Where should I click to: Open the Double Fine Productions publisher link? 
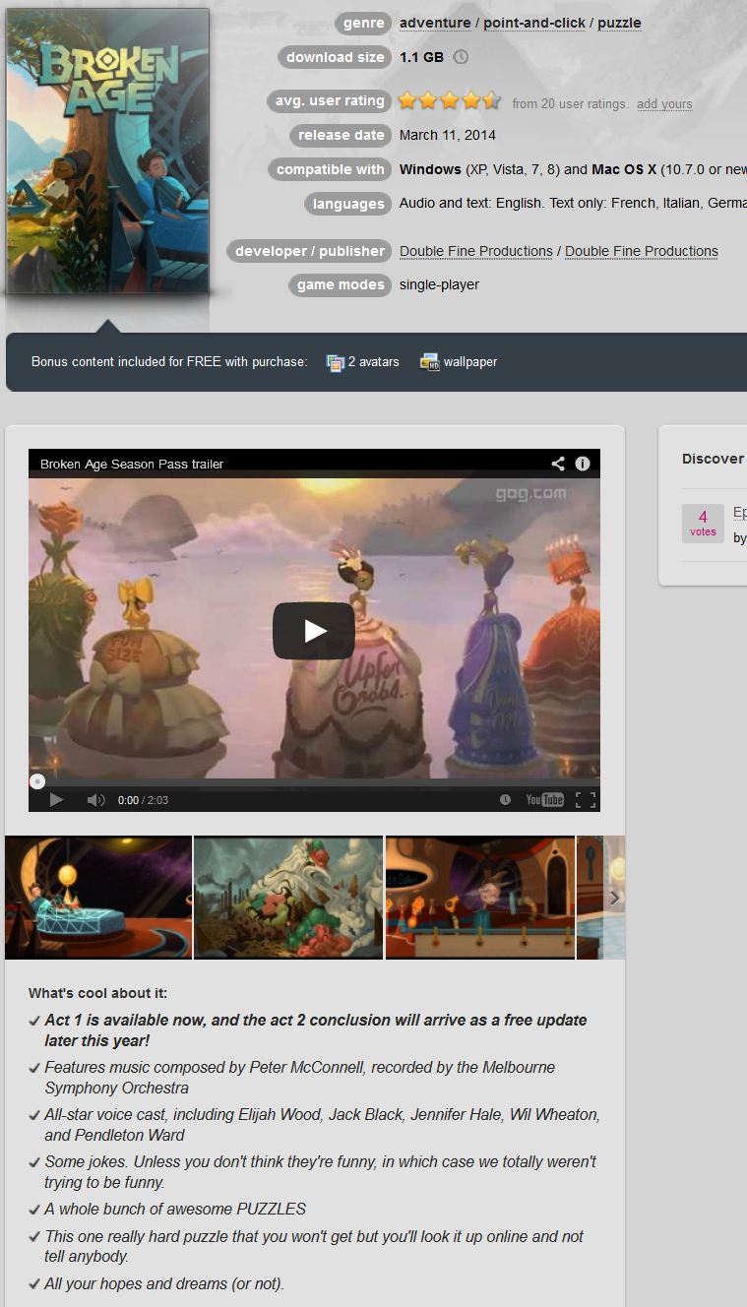point(642,251)
